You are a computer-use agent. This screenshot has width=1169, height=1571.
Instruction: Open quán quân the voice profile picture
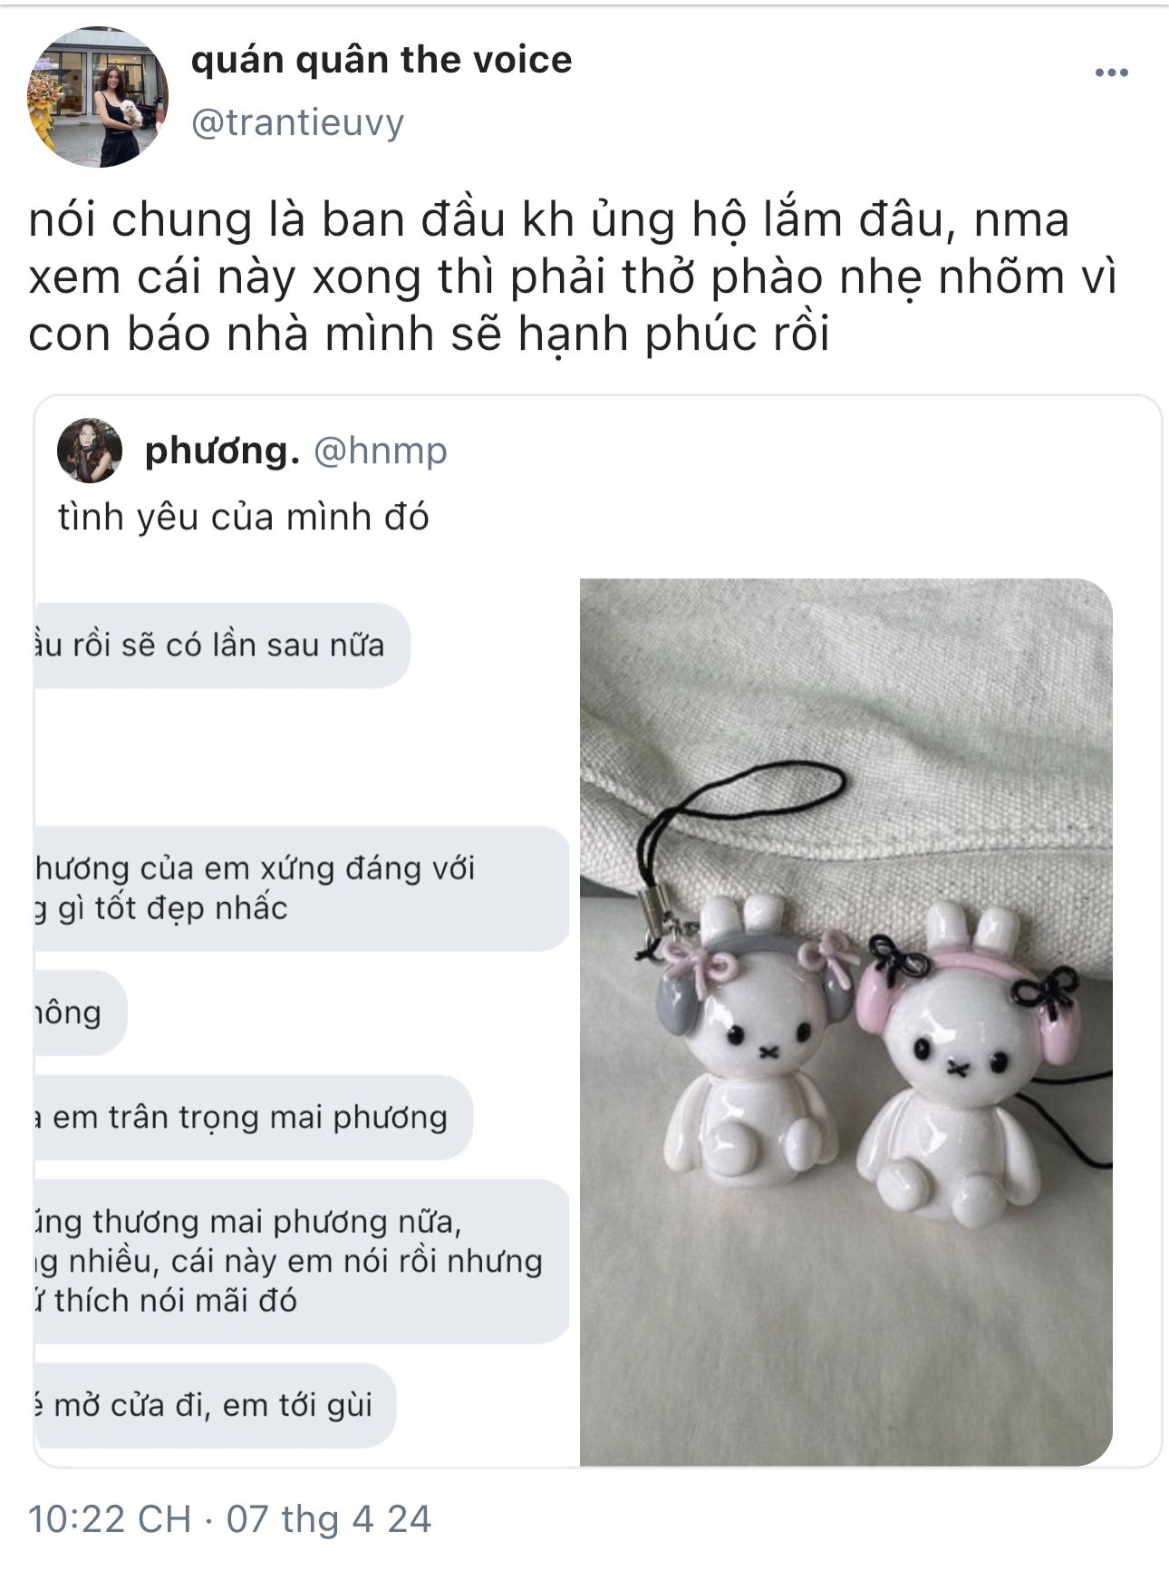98,97
